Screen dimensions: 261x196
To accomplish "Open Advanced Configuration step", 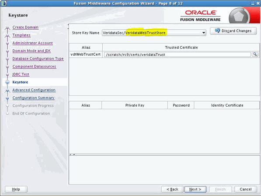I will [34, 90].
